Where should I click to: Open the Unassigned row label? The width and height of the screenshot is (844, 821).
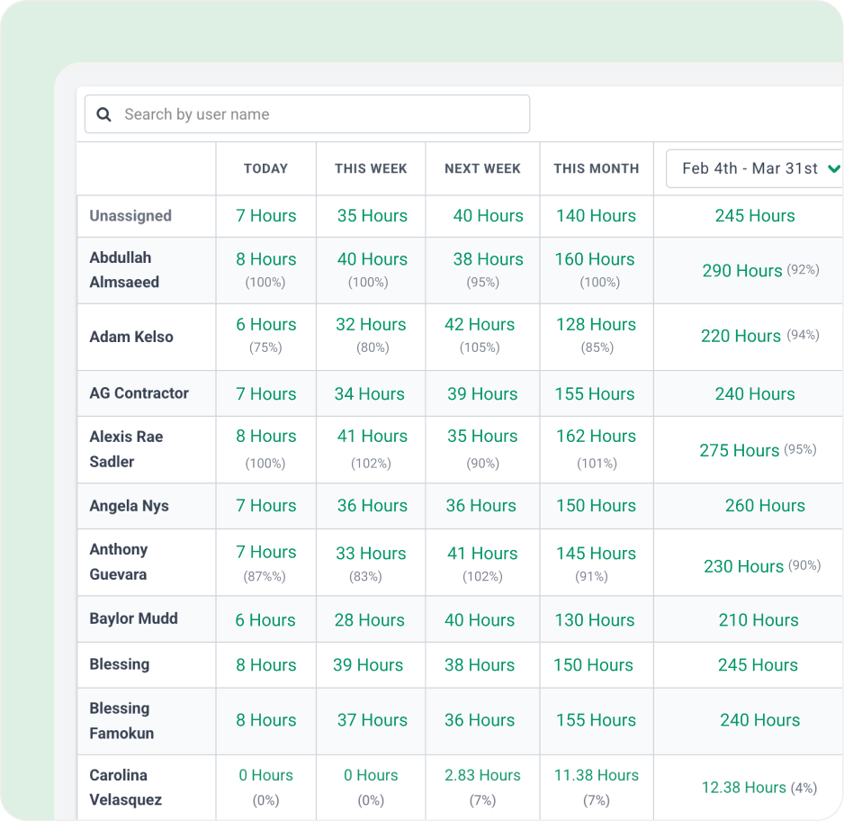[x=130, y=216]
